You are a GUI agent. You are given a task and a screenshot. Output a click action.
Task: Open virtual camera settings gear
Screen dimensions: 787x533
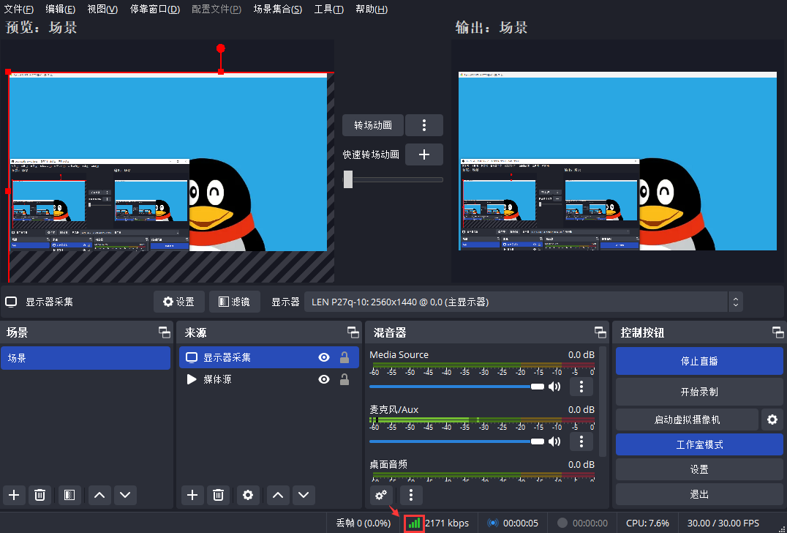[772, 420]
